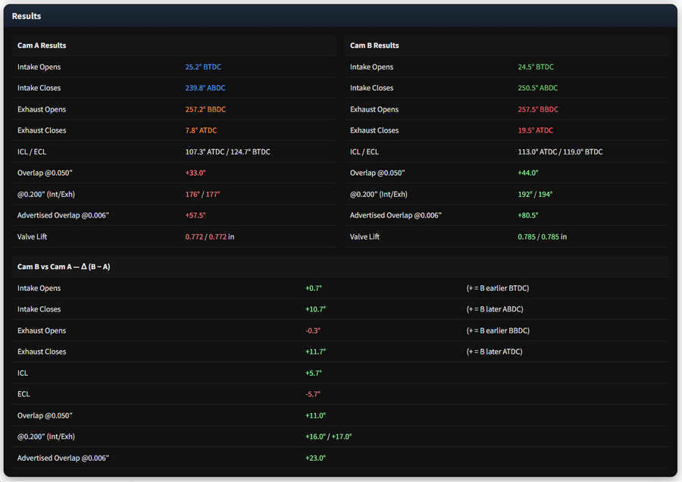Click the Cam B vs Cam A delta heading
This screenshot has width=682, height=482.
pos(64,267)
